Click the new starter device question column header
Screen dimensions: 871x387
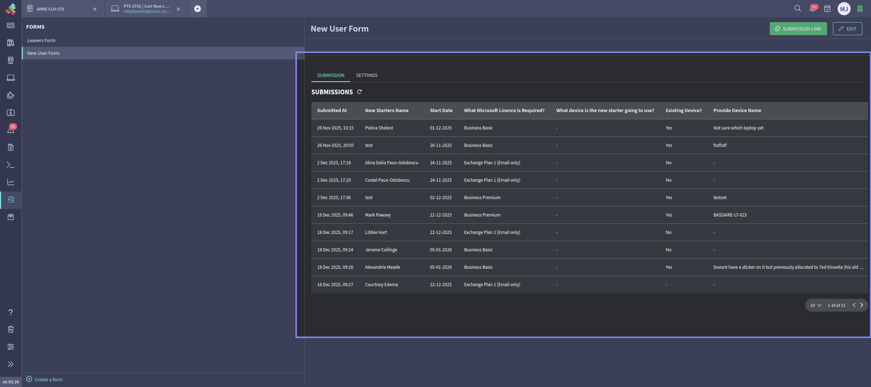click(x=605, y=111)
